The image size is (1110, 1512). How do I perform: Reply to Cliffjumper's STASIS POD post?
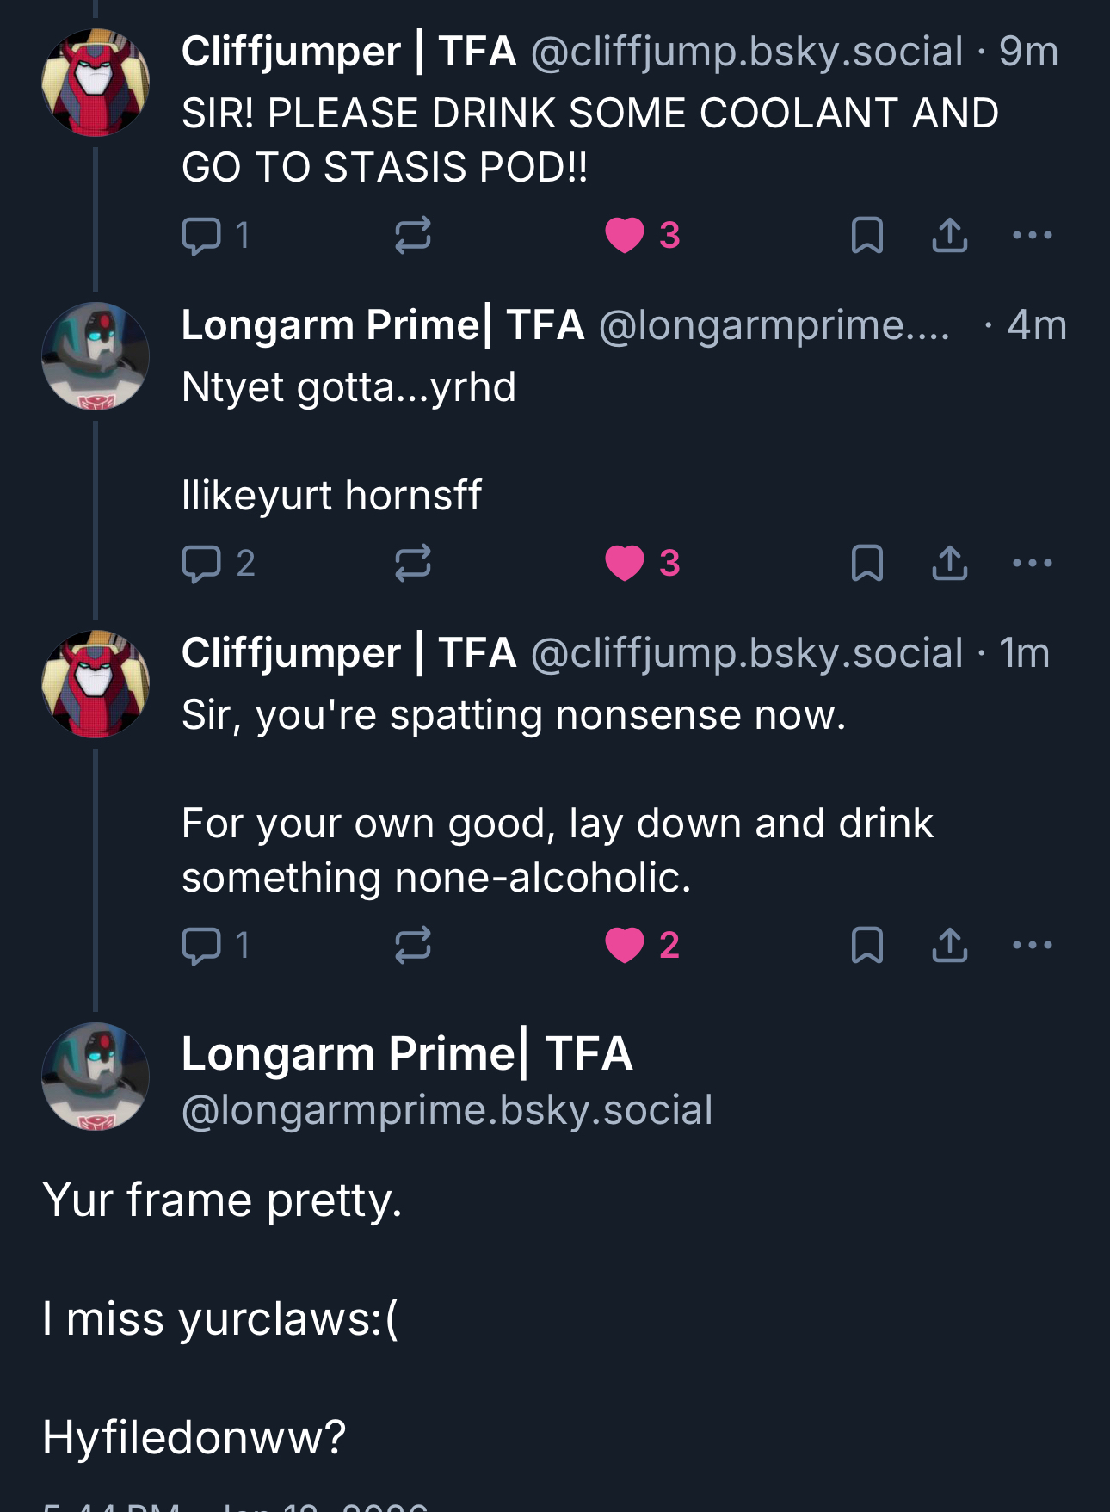pyautogui.click(x=203, y=235)
